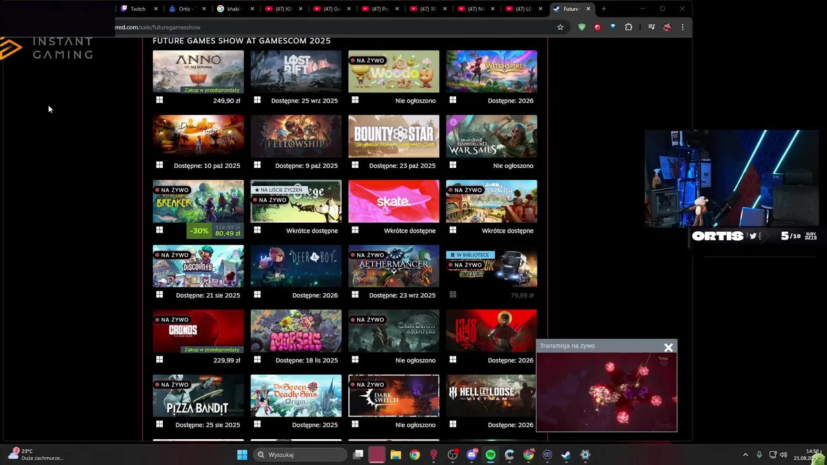Open the settings gear app on taskbar
The width and height of the screenshot is (827, 465).
click(x=585, y=455)
